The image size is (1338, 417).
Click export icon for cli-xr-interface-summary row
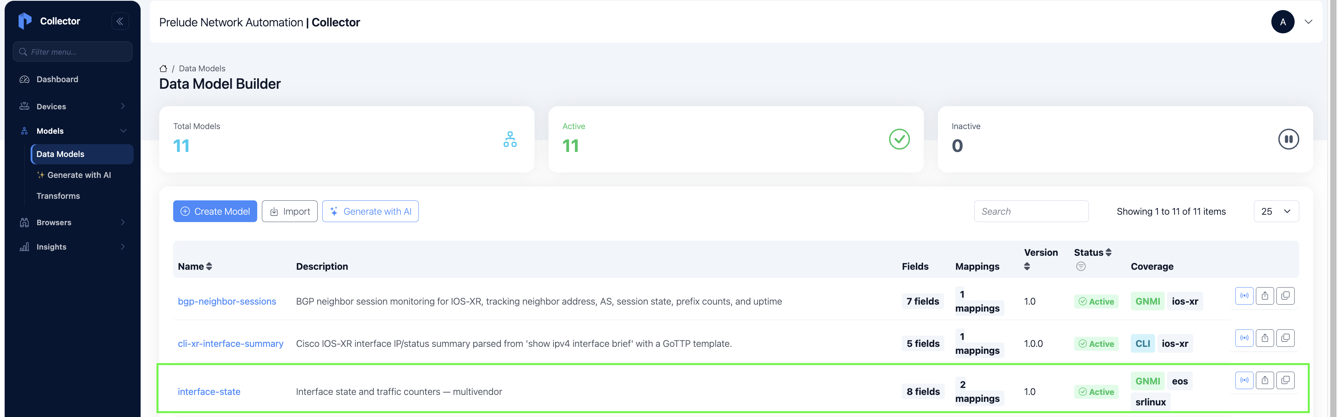[1265, 338]
